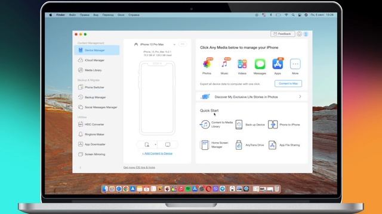Open Messages media category

260,66
